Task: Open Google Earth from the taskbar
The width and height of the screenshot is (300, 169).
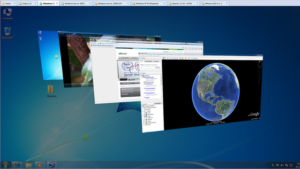Action: coord(52,165)
